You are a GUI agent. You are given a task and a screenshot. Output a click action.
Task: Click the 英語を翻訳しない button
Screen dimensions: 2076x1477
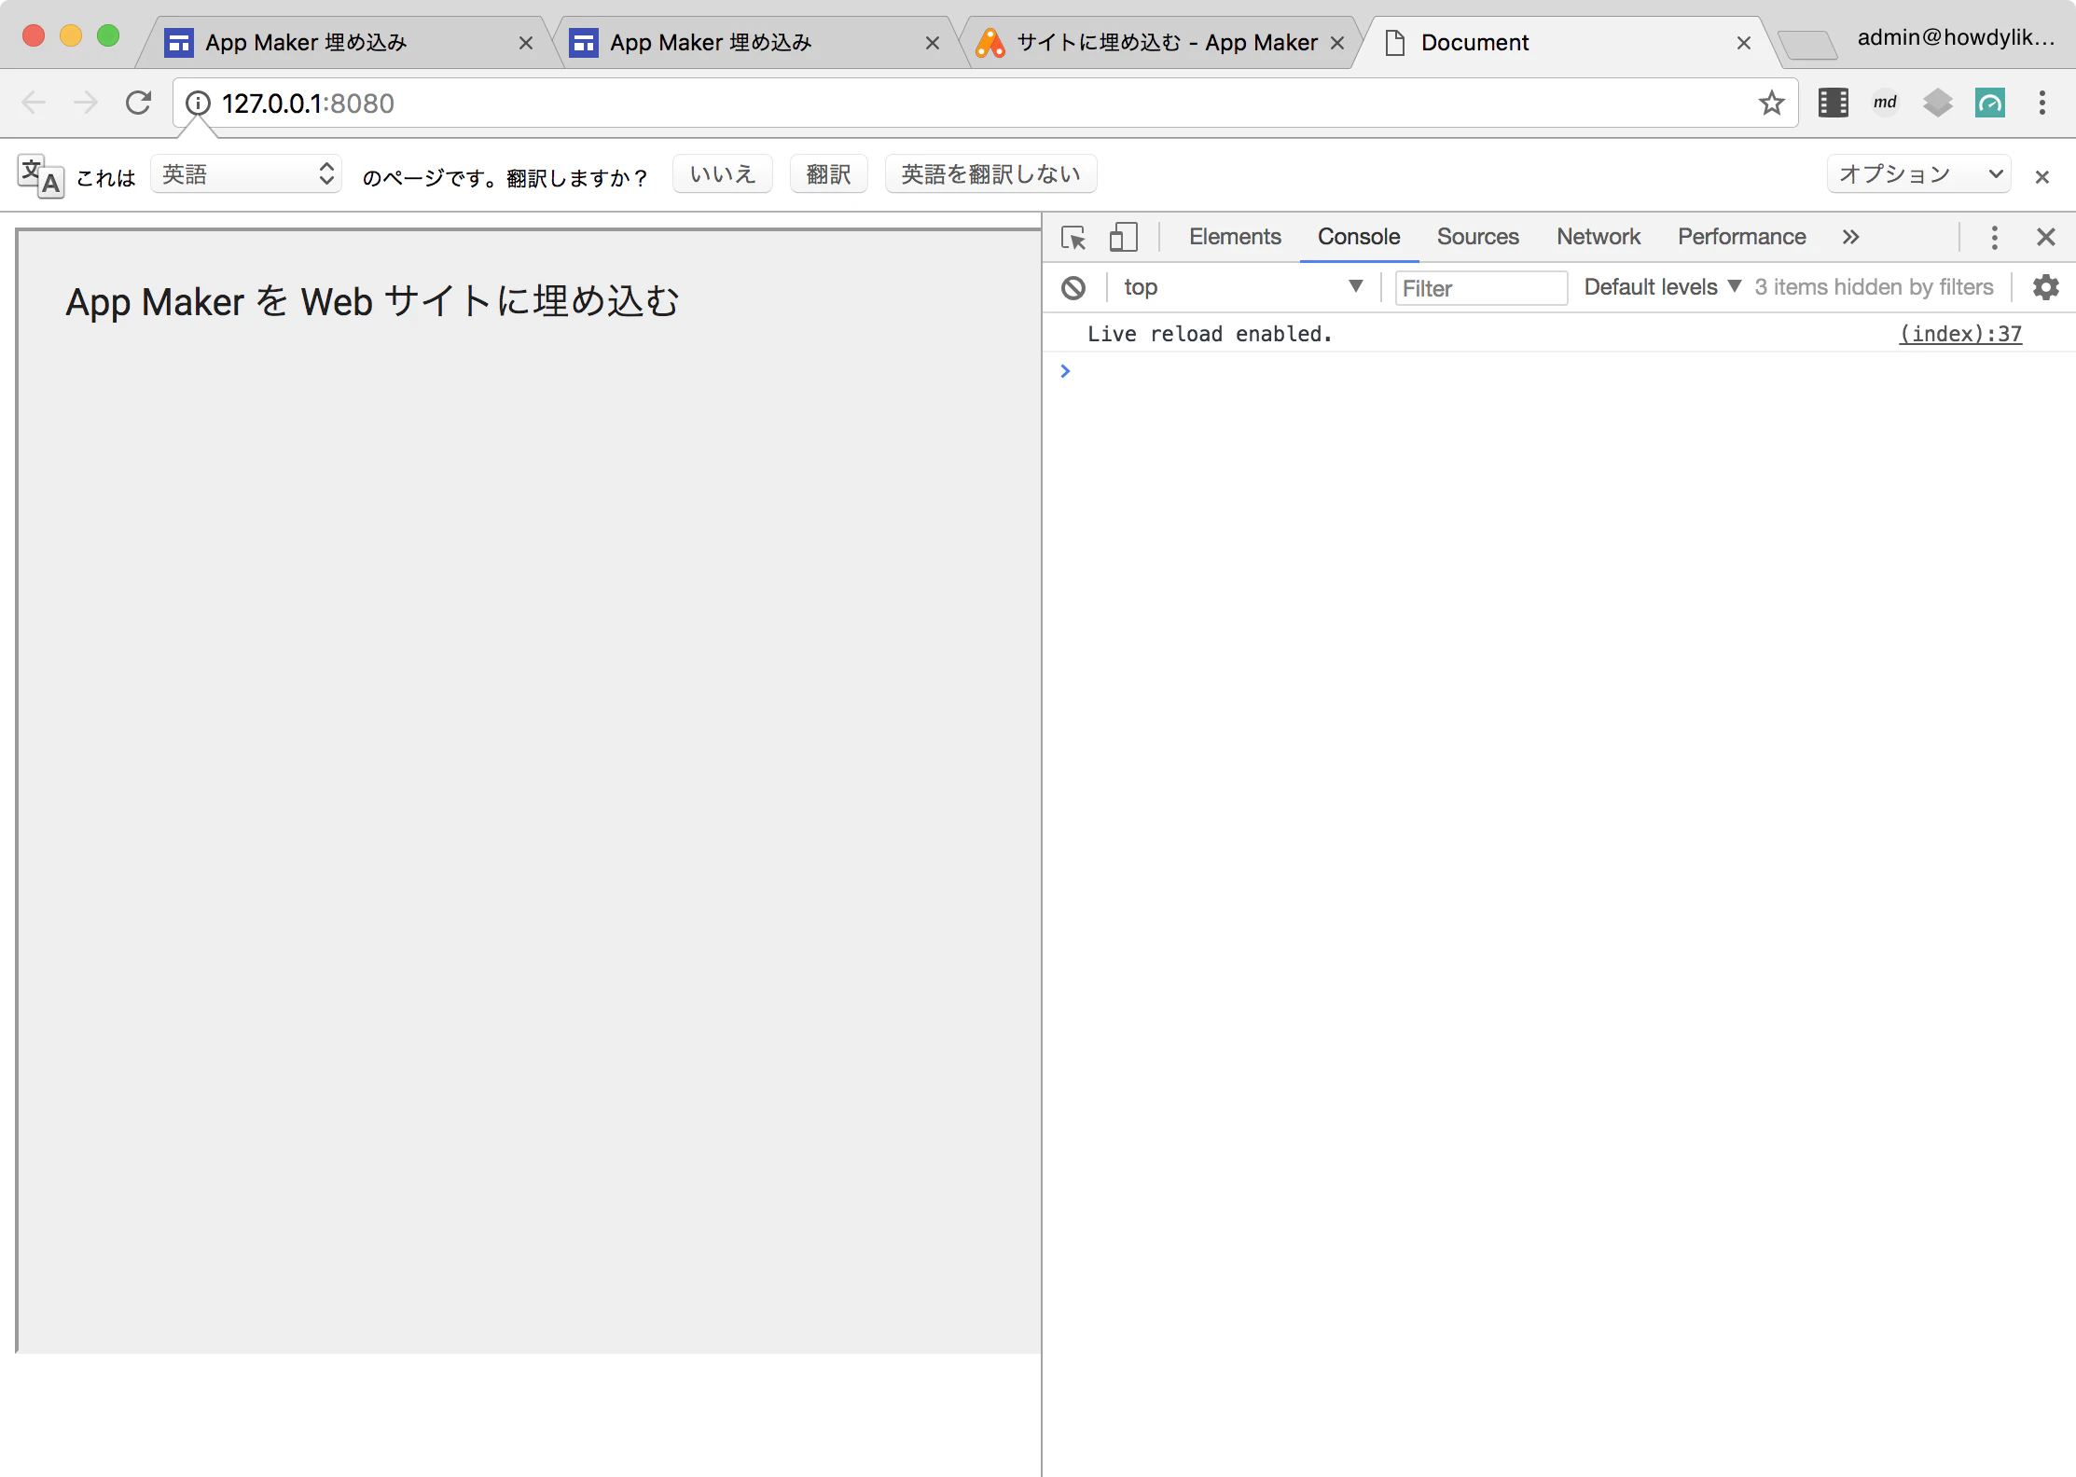click(x=990, y=174)
